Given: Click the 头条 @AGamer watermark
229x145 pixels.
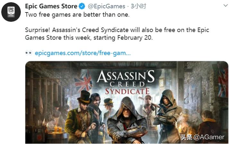Looking at the screenshot, I should coord(203,137).
